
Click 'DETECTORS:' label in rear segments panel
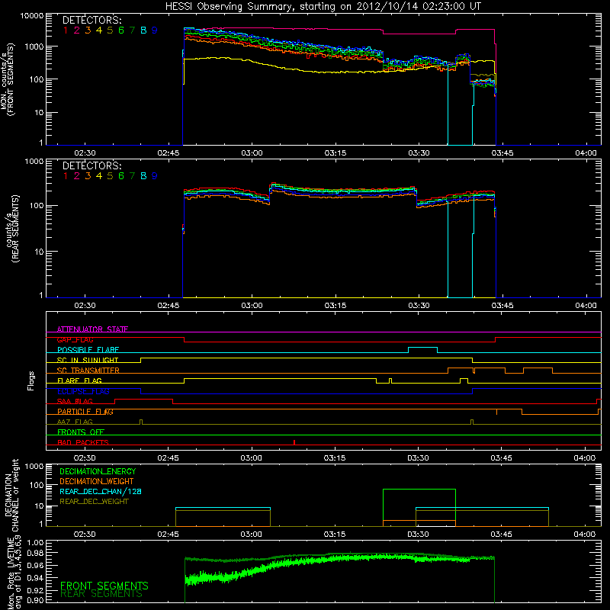click(92, 165)
